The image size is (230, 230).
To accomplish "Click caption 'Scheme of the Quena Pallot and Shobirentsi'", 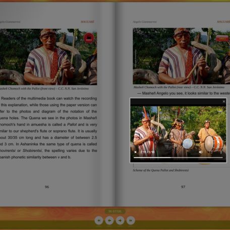I will 161,170.
